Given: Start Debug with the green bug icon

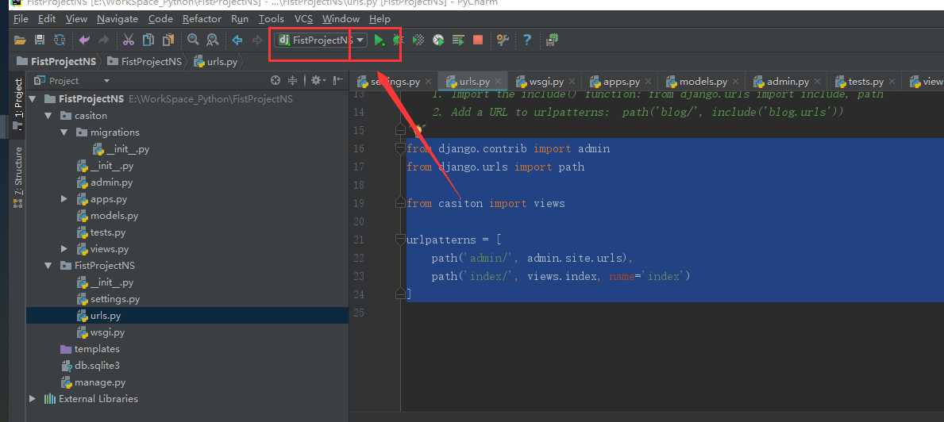Looking at the screenshot, I should click(x=397, y=40).
